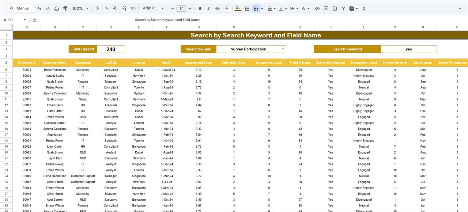Create a filter with the funnel icon
The height and width of the screenshot is (212, 468).
(x=344, y=8)
